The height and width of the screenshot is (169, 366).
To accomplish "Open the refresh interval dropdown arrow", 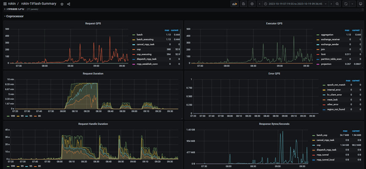I will pos(352,4).
